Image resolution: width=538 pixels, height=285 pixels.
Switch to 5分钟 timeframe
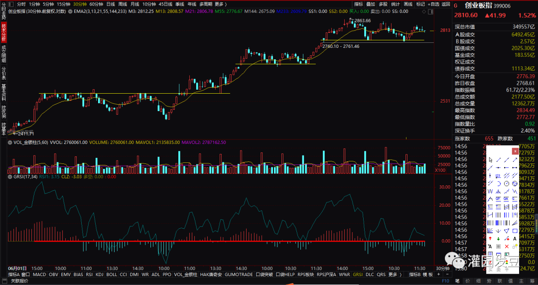coord(48,4)
